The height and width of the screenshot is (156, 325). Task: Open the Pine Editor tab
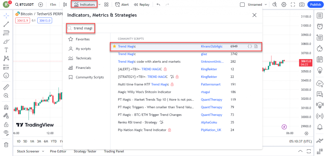point(59,151)
